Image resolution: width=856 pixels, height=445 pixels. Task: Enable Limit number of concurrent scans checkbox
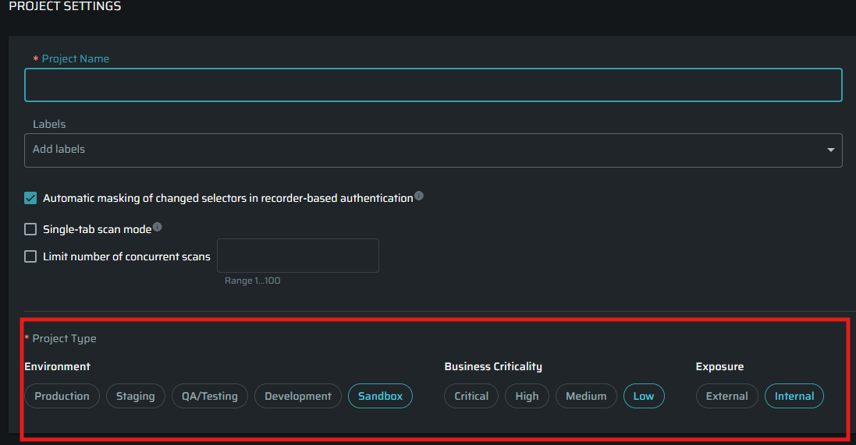pos(30,256)
